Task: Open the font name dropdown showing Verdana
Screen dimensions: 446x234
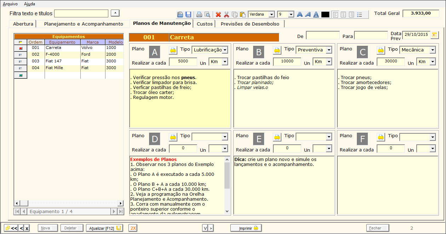Action: point(271,15)
